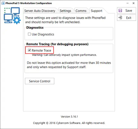Exit the configuration window
Image resolution: width=138 pixels, height=129 pixels.
[126, 18]
